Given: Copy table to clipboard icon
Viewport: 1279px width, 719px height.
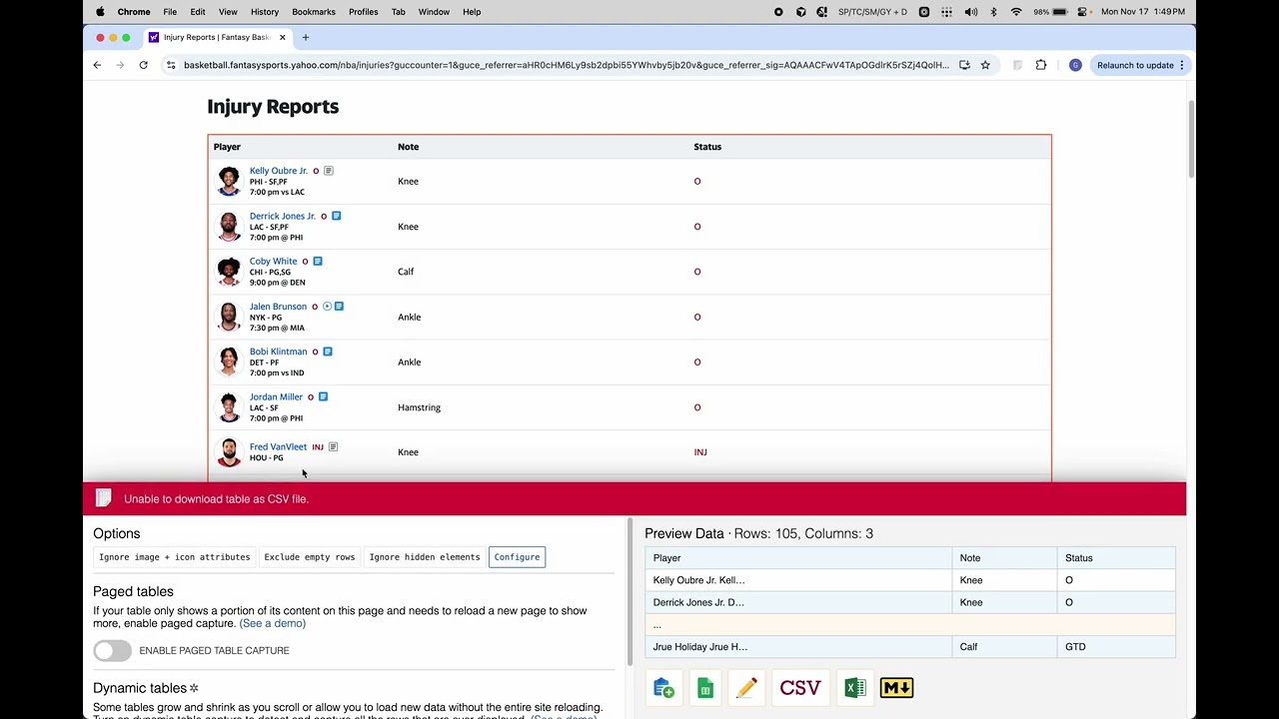Looking at the screenshot, I should pyautogui.click(x=663, y=688).
